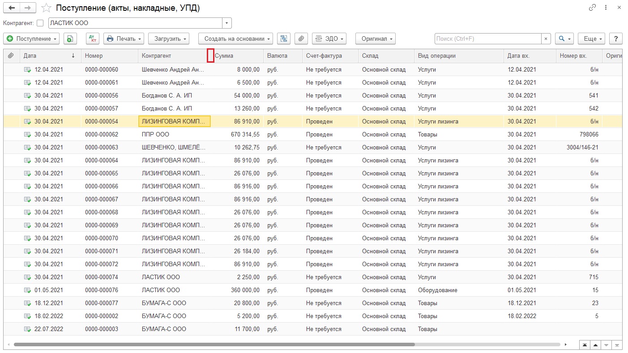Viewport: 628px width, 353px height.
Task: Select the 798066 incoming number cell
Action: click(579, 135)
